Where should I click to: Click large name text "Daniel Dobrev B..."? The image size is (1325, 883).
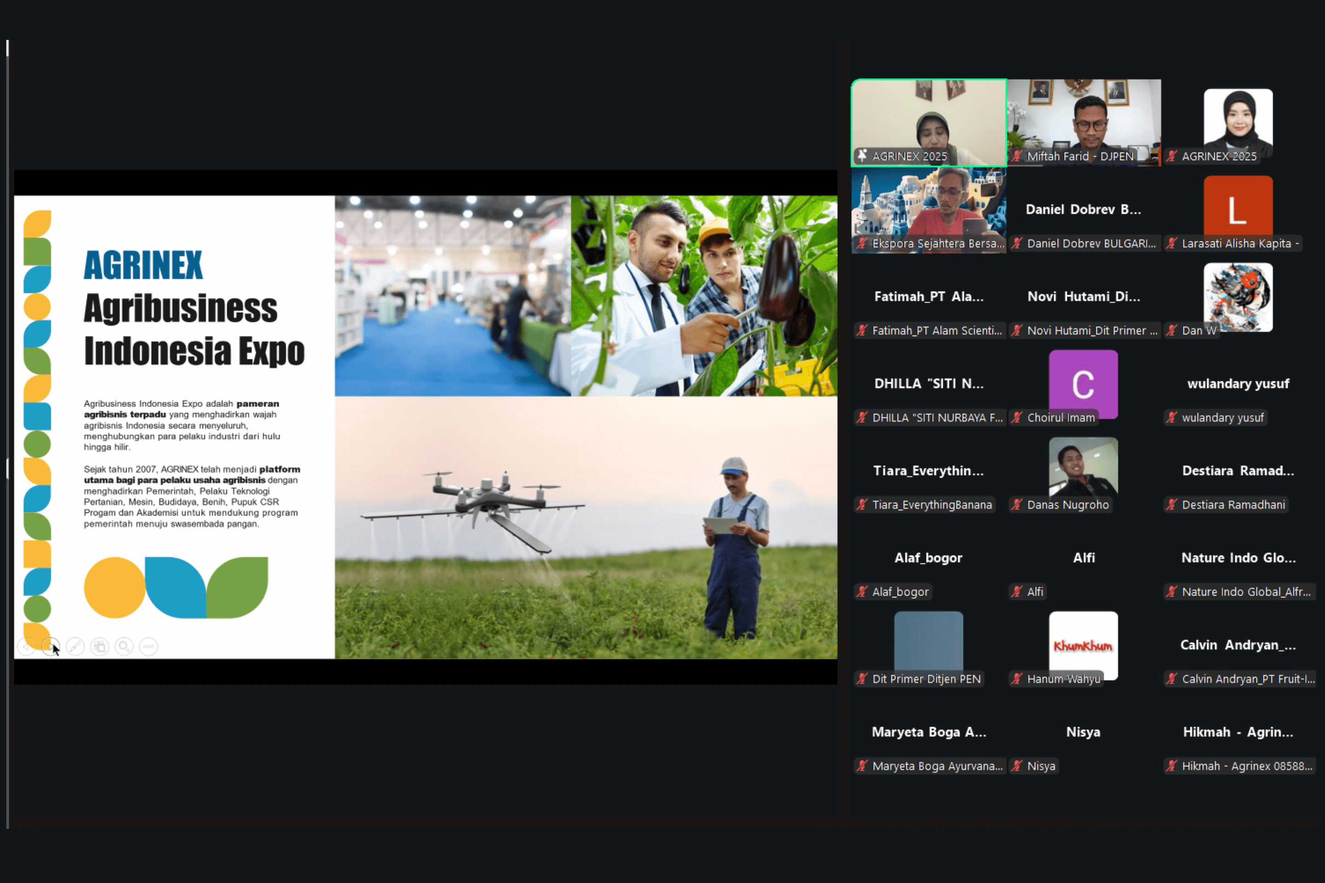click(x=1083, y=210)
